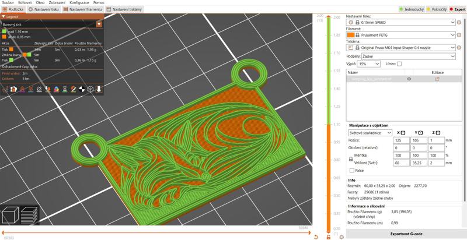Click the icon next to Y axis label
Image resolution: width=467 pixels, height=240 pixels.
pyautogui.click(x=420, y=133)
